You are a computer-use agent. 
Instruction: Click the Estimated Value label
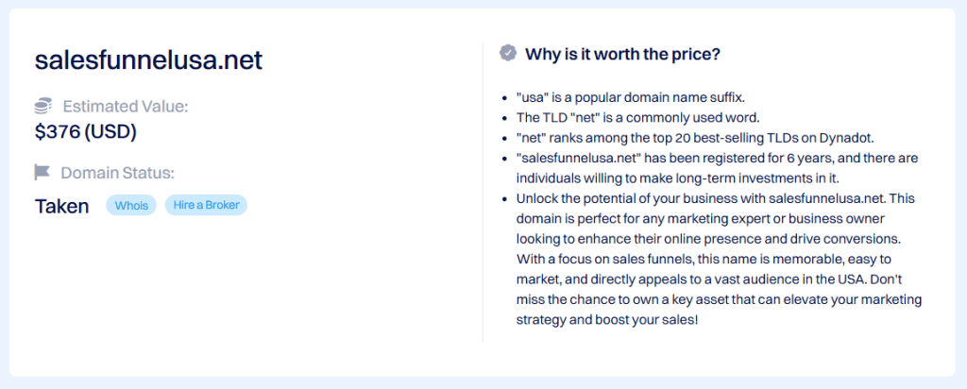tap(126, 107)
